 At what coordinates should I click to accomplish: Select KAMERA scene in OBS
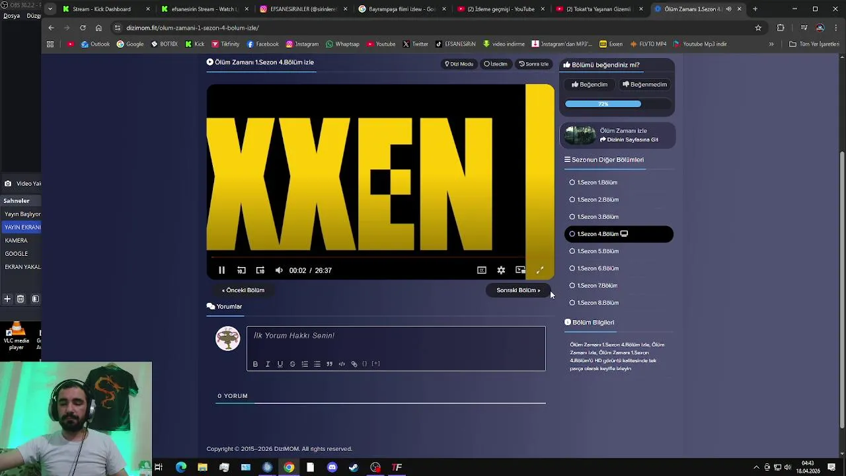(x=17, y=241)
